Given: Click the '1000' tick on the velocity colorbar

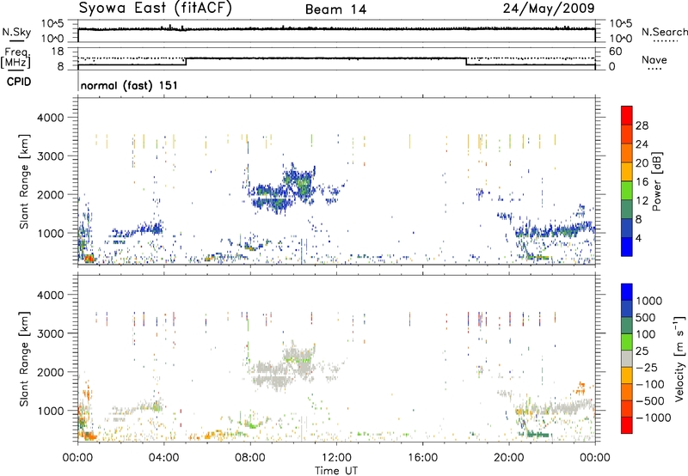Looking at the screenshot, I should (x=649, y=301).
